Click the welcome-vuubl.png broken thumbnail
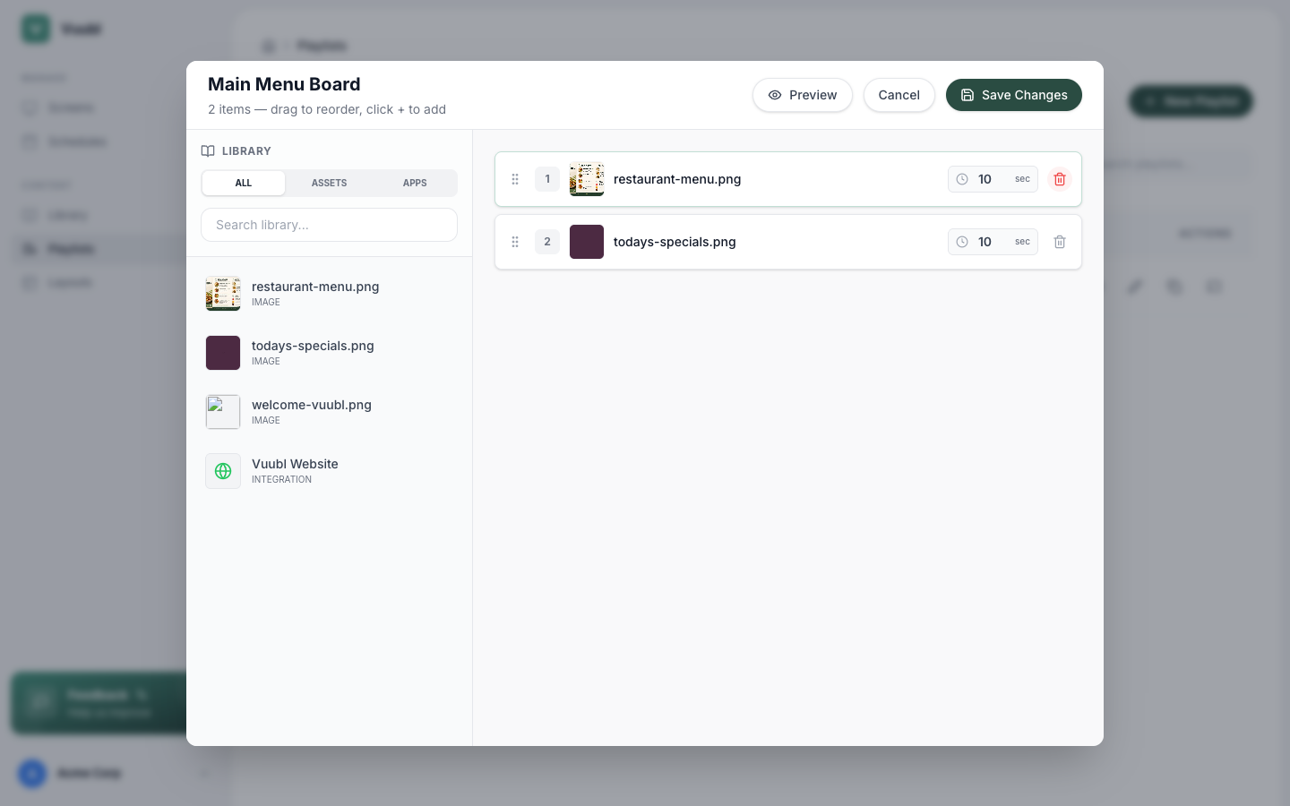 click(x=223, y=412)
